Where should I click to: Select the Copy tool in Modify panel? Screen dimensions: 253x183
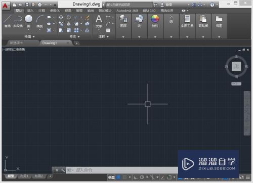click(x=61, y=24)
